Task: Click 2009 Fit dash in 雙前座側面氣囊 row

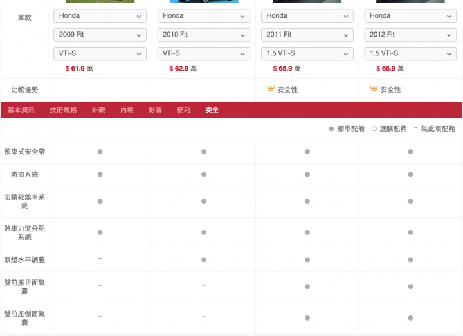Action: pyautogui.click(x=100, y=317)
